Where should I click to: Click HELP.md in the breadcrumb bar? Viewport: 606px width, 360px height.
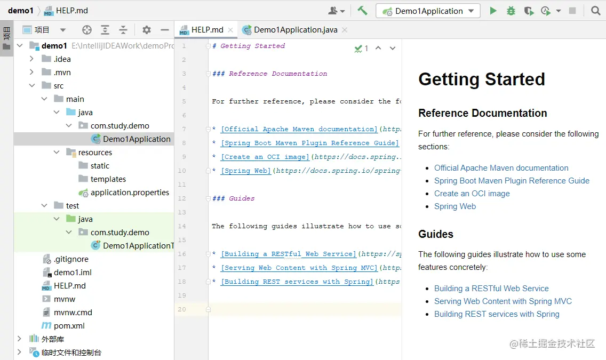pos(66,11)
